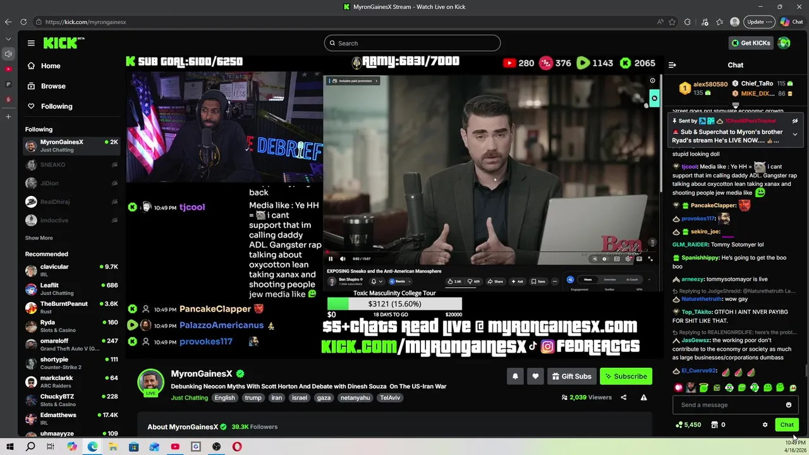Toggle follow heart button
This screenshot has width=809, height=455.
click(535, 376)
